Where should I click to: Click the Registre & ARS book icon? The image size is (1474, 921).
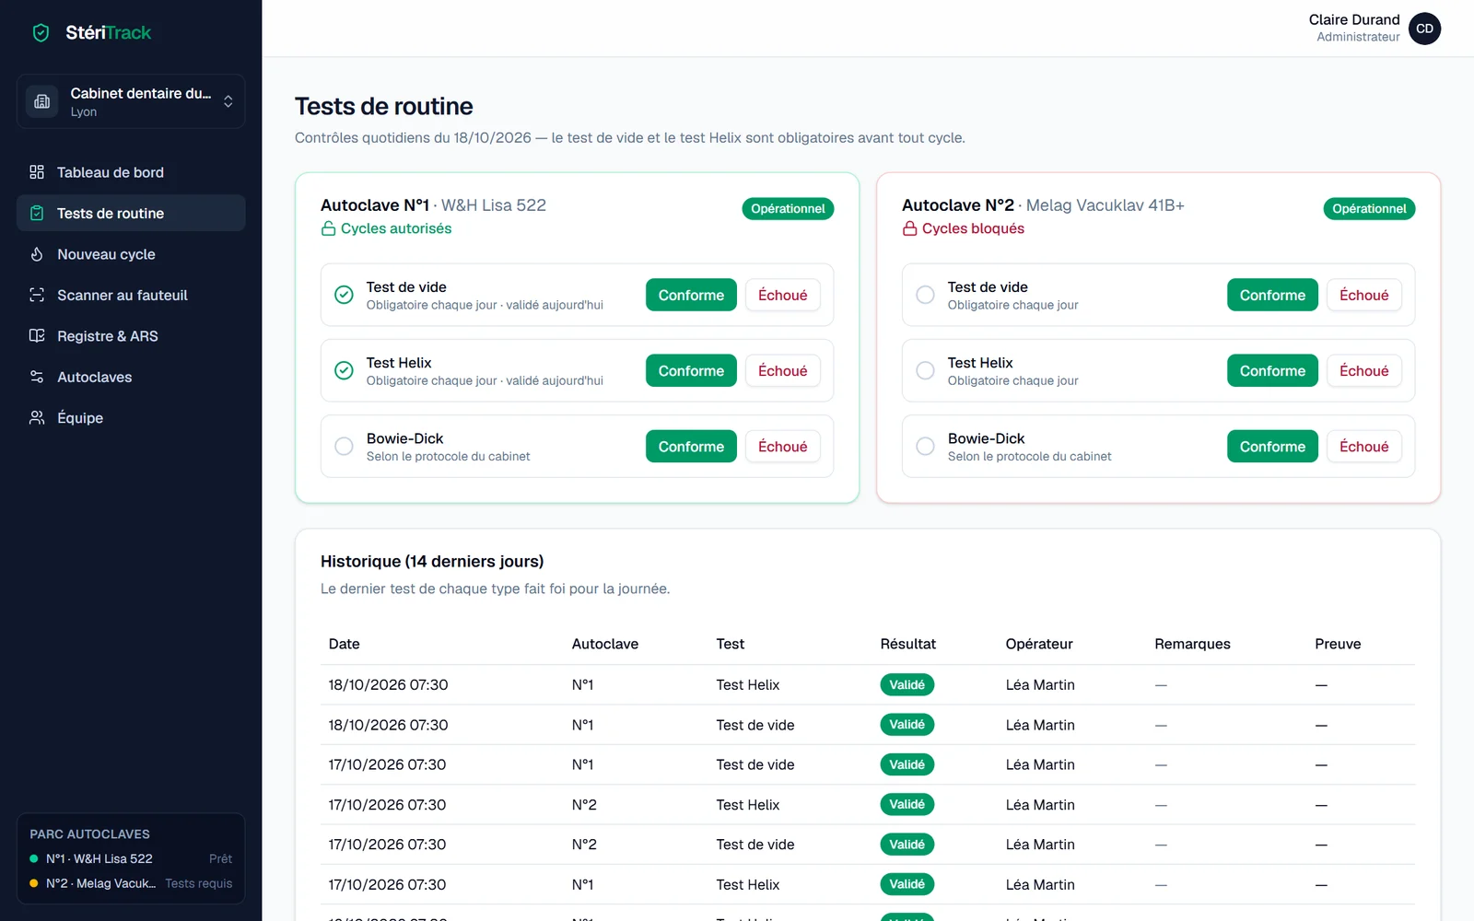[37, 336]
